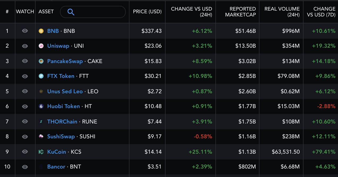Click the BNB coin logo icon

click(x=41, y=31)
